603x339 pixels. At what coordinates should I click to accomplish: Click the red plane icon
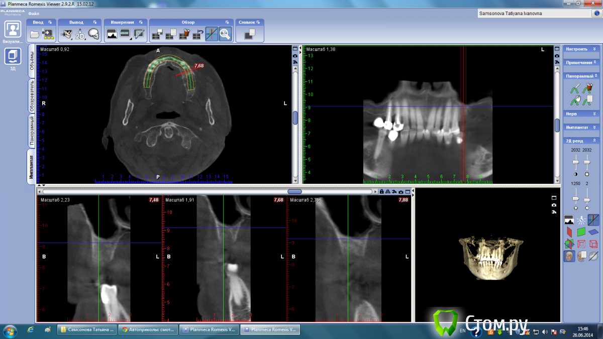[569, 232]
